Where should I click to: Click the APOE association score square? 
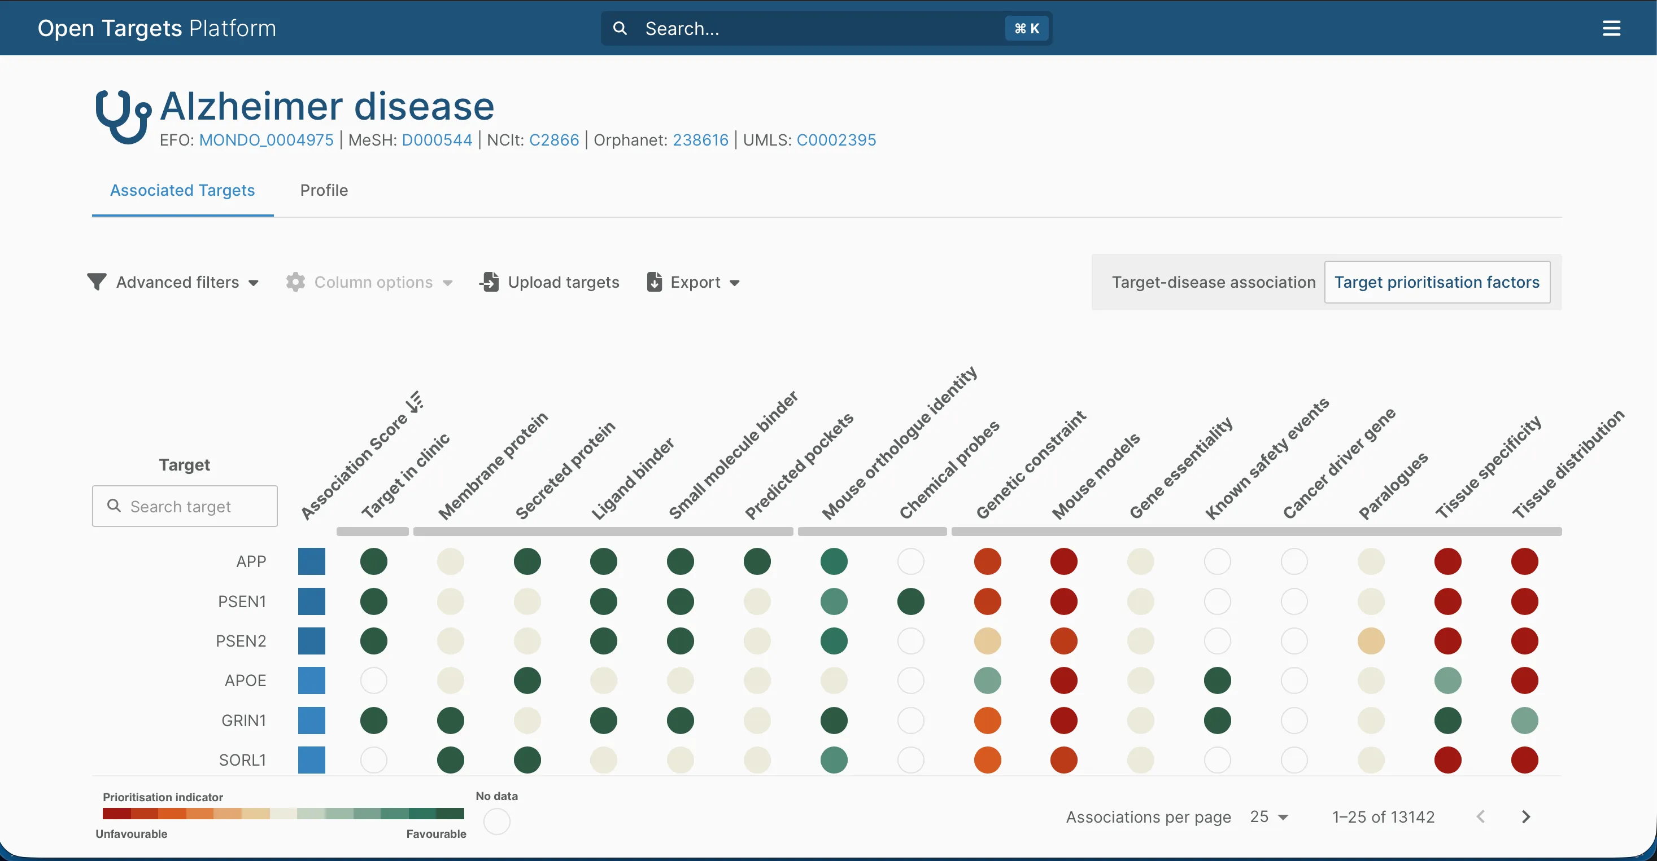311,680
